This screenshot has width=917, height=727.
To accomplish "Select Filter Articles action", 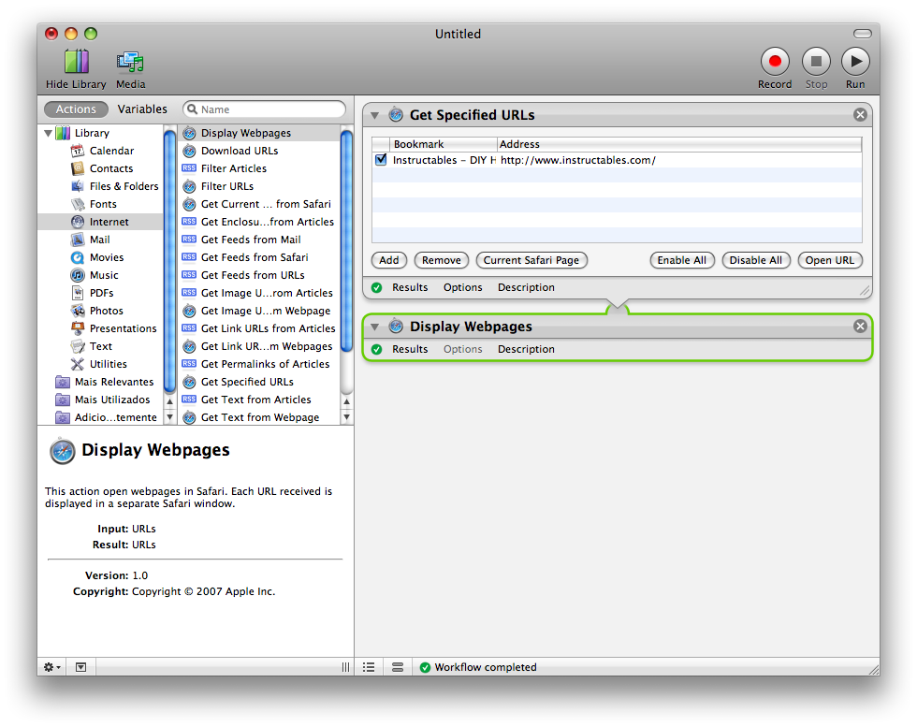I will pos(260,168).
